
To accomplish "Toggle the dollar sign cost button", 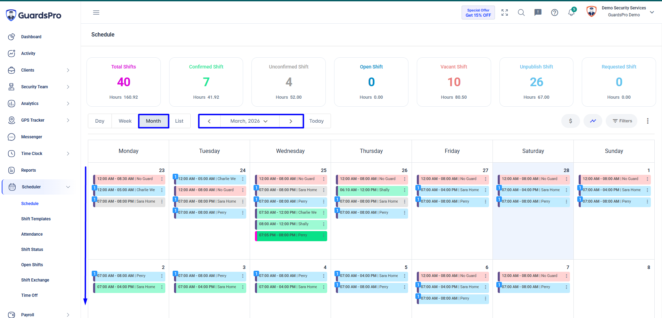I will (x=570, y=121).
